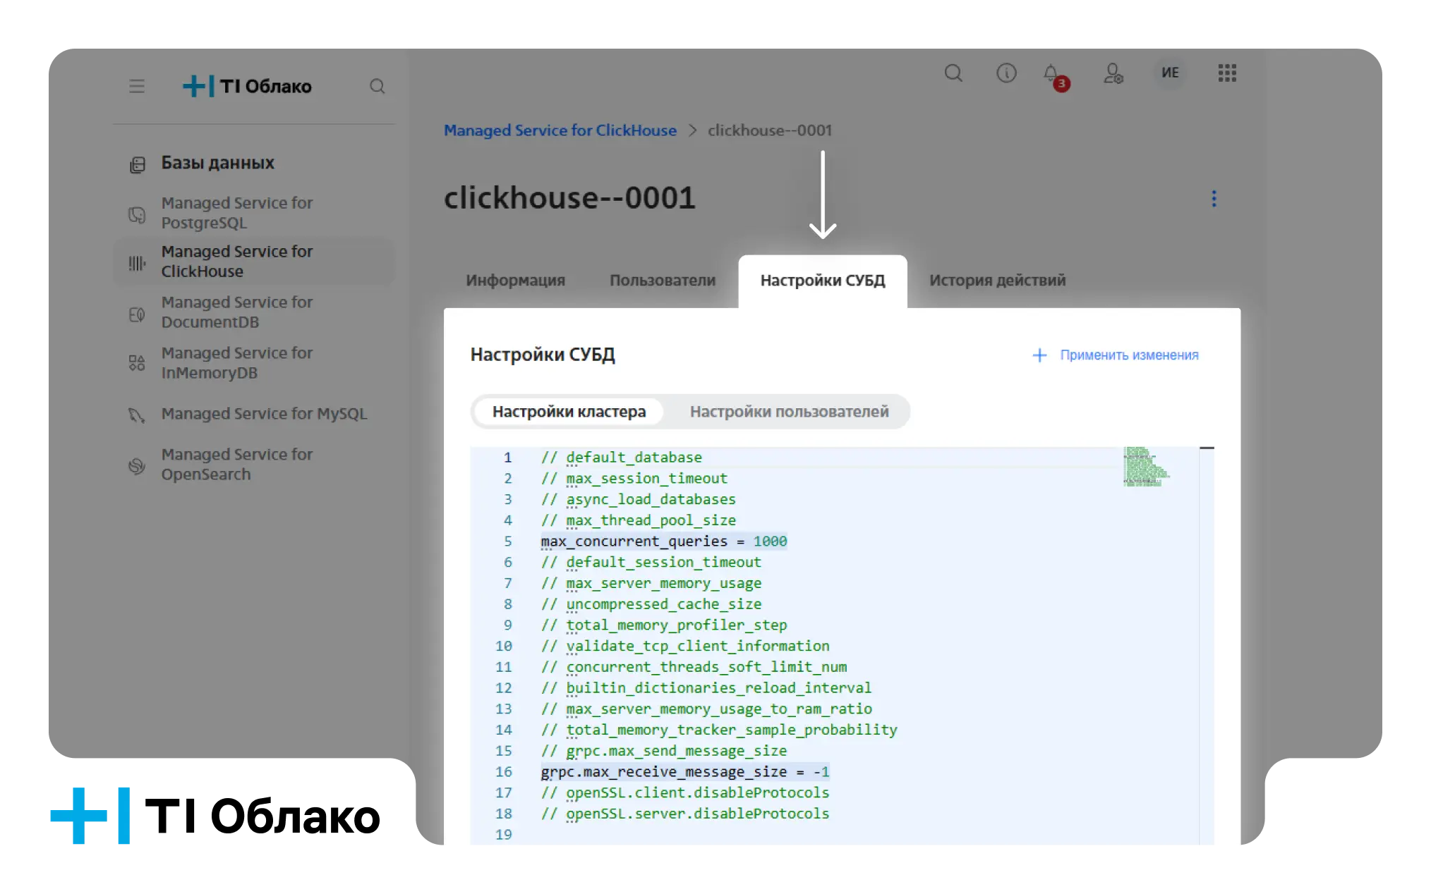Click the TI Облако logo in sidebar header

click(247, 86)
